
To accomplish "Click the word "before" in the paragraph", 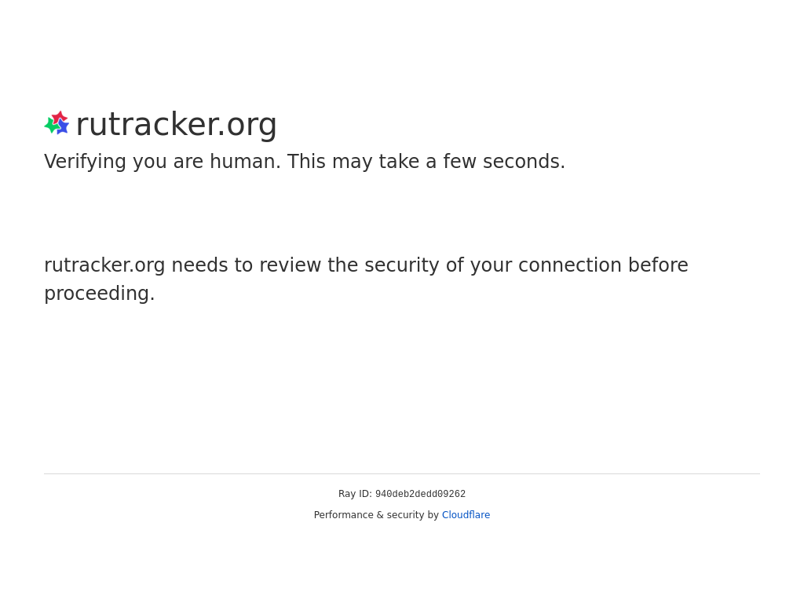I will [658, 265].
